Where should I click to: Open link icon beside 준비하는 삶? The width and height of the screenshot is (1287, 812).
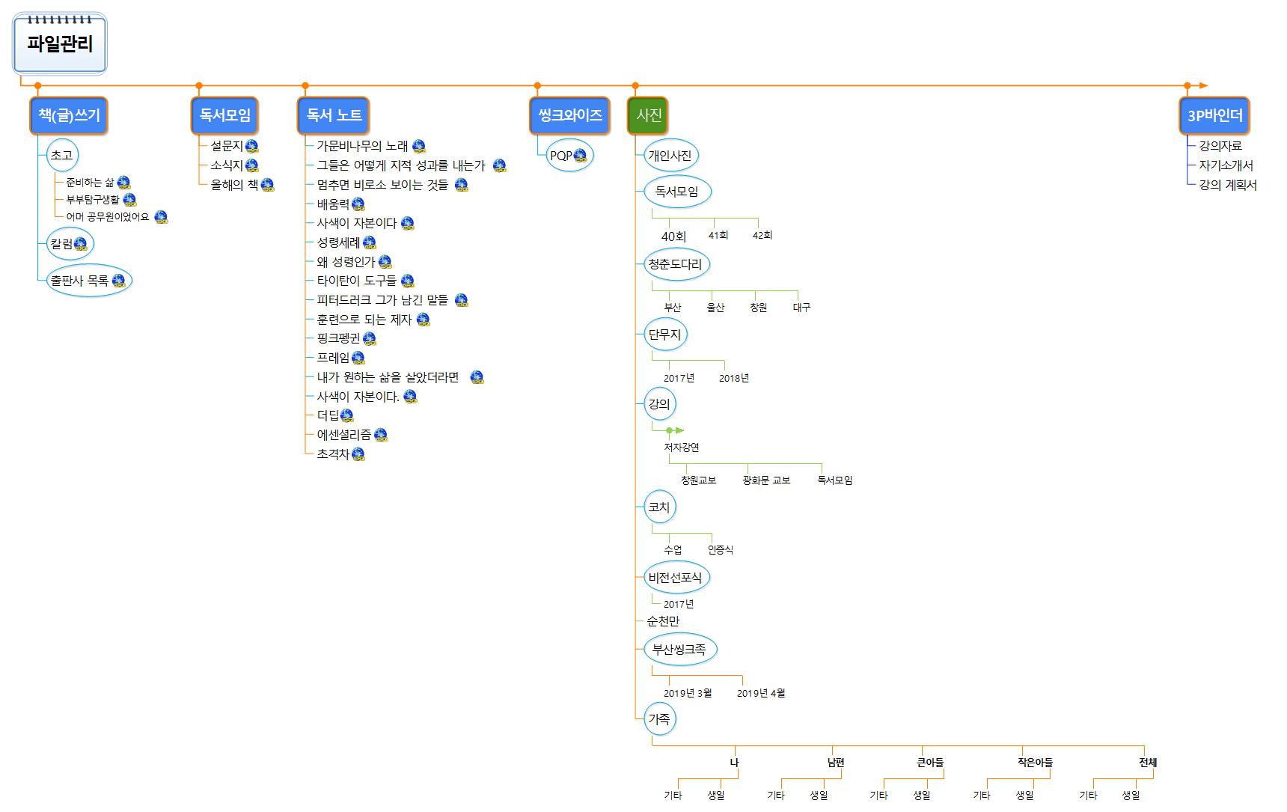click(123, 182)
